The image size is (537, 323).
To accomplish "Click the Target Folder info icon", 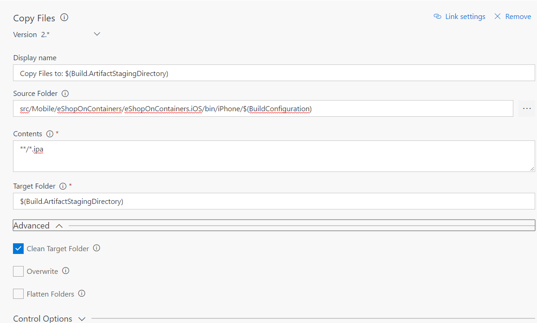I will pos(63,186).
